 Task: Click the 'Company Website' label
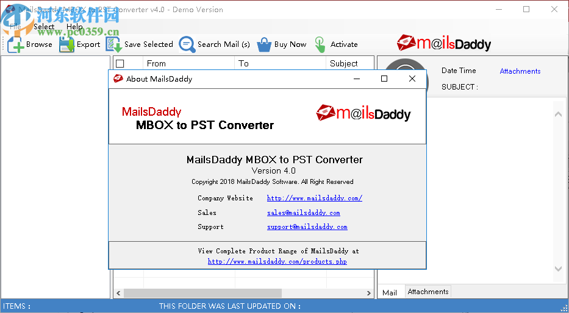[226, 198]
